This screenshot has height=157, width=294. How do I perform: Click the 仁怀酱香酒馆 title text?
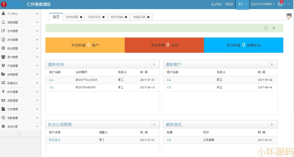(39, 4)
